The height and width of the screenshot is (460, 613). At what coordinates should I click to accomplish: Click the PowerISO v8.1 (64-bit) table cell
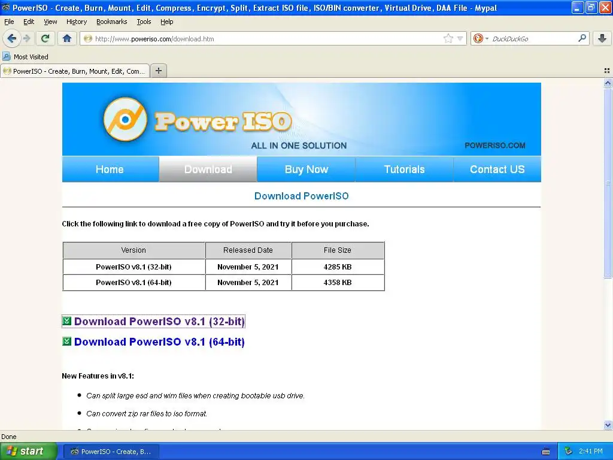pyautogui.click(x=133, y=283)
